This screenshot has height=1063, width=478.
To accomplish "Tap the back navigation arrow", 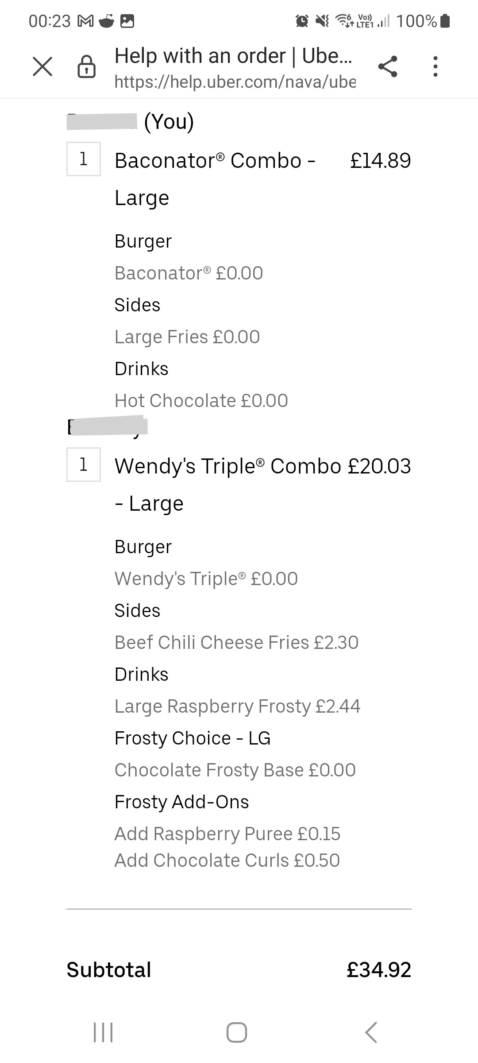I will click(371, 1032).
